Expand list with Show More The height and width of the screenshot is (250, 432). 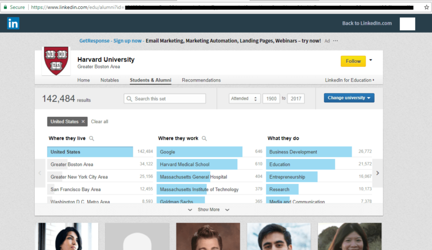point(209,210)
